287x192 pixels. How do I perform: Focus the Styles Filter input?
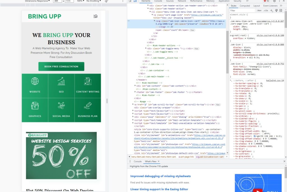(242, 11)
